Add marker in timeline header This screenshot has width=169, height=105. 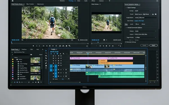[x=61, y=54]
